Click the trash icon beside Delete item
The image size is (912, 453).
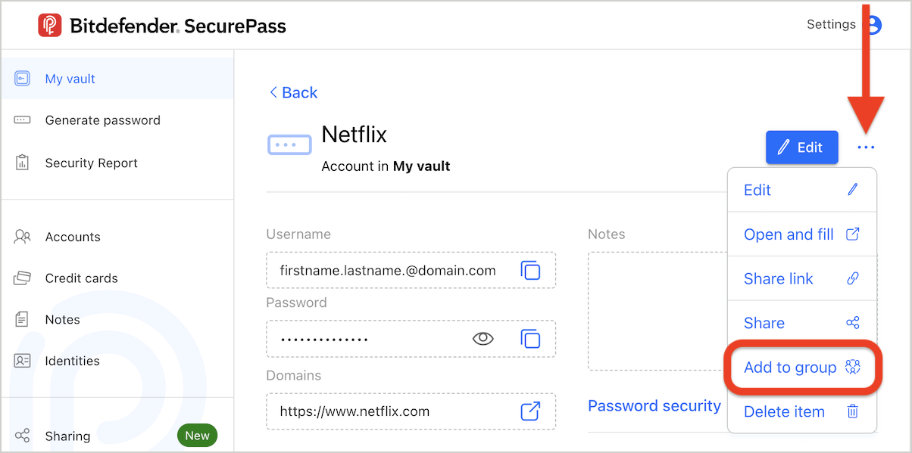(x=853, y=411)
